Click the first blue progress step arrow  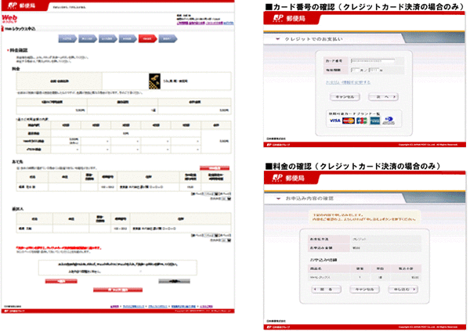(x=67, y=37)
